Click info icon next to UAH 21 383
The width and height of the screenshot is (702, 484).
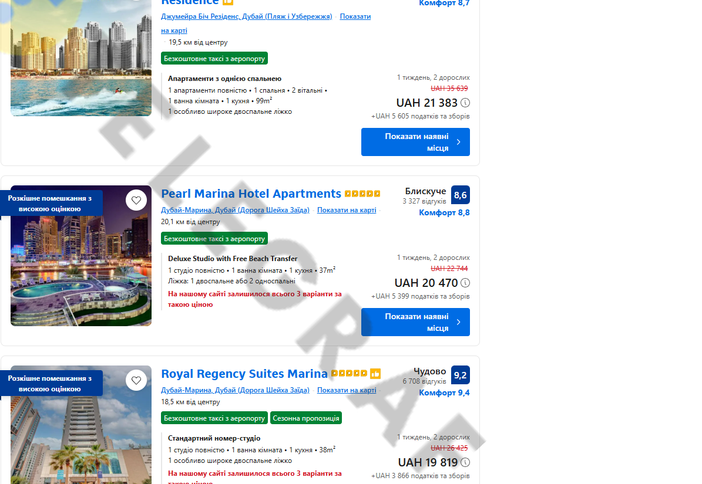465,103
